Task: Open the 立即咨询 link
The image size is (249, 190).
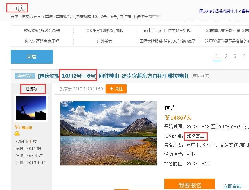Action: click(232, 186)
